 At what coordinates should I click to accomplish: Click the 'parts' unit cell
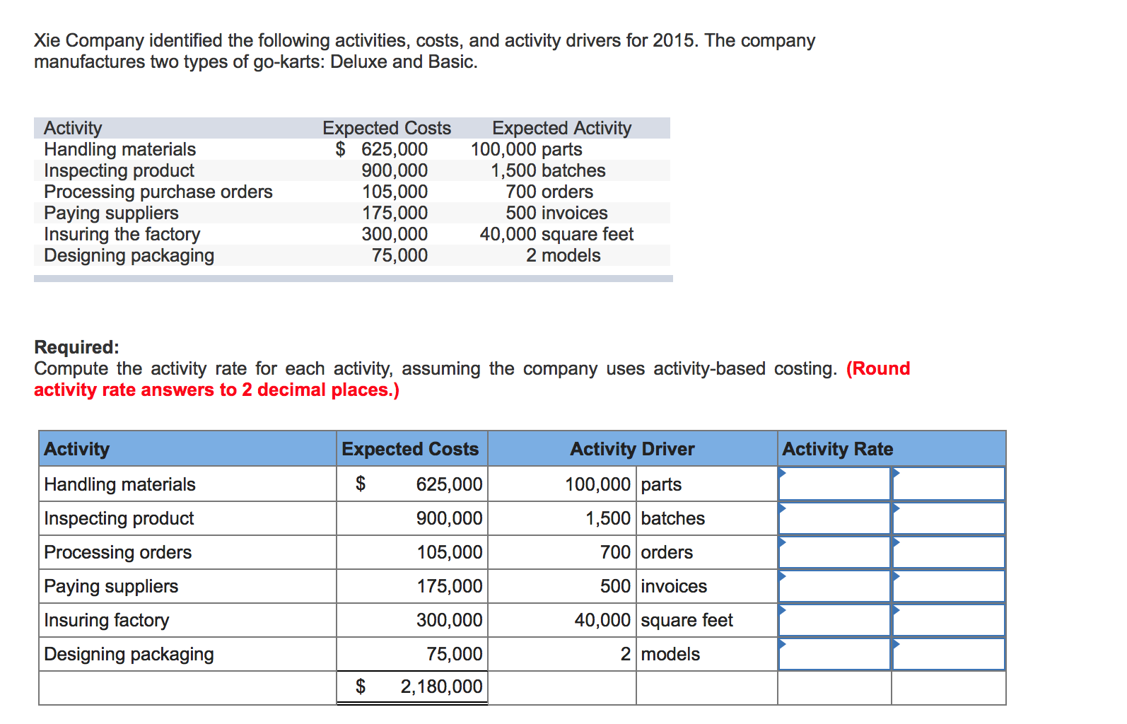pyautogui.click(x=707, y=484)
